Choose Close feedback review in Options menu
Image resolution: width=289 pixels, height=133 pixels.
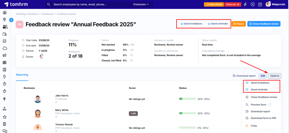tap(261, 97)
